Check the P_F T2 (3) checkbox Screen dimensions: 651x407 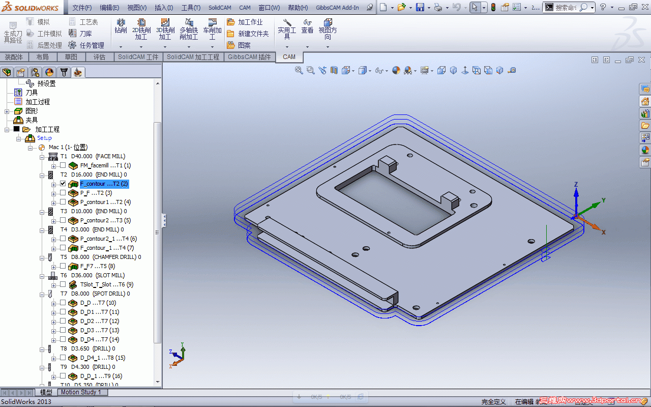coord(63,193)
